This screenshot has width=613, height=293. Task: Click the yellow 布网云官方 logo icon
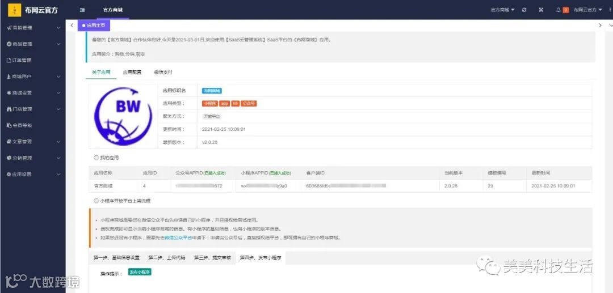(14, 10)
